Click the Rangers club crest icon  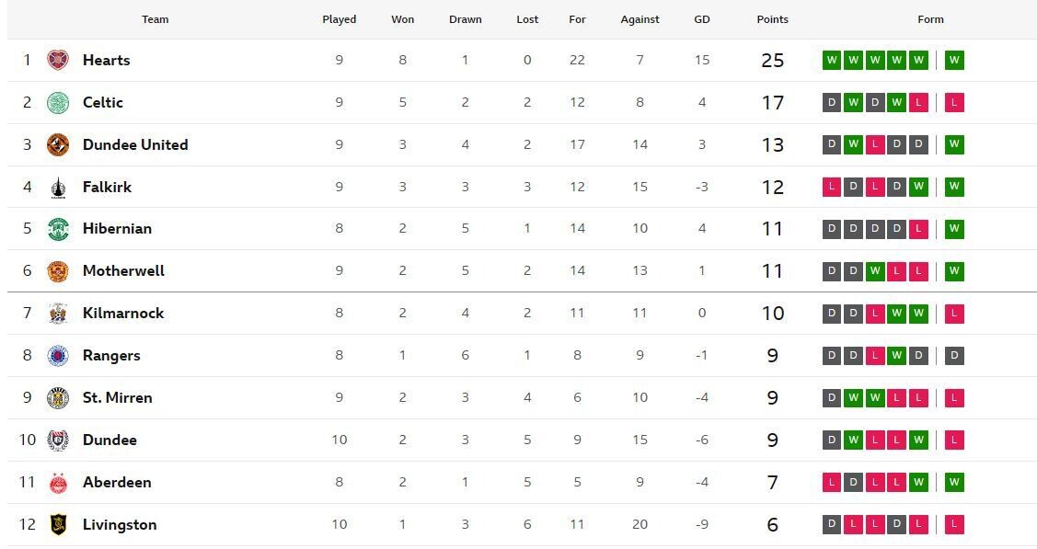58,356
